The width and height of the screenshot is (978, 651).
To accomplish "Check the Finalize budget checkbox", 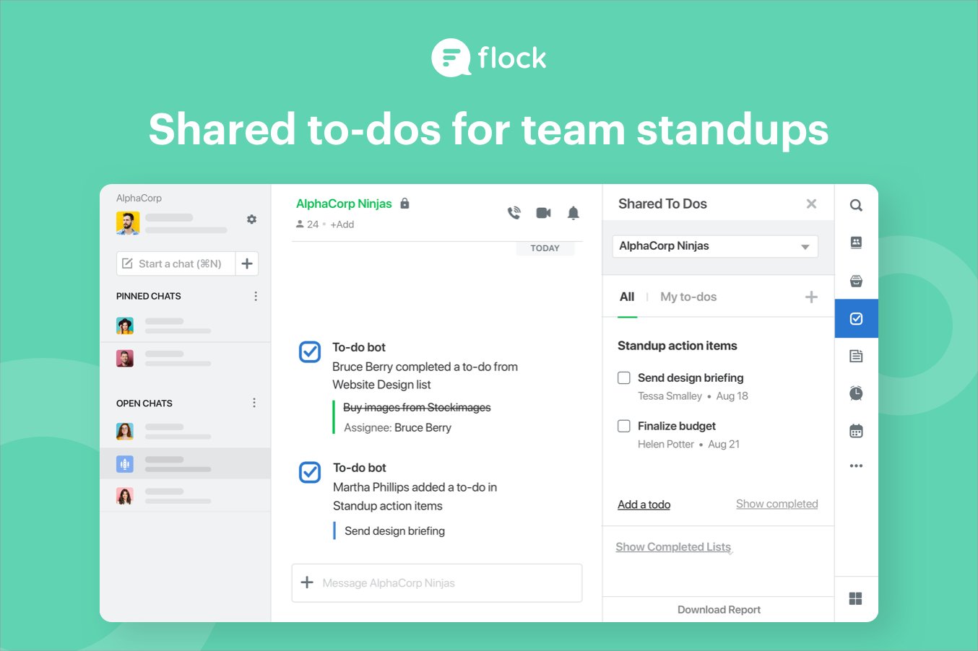I will coord(624,426).
